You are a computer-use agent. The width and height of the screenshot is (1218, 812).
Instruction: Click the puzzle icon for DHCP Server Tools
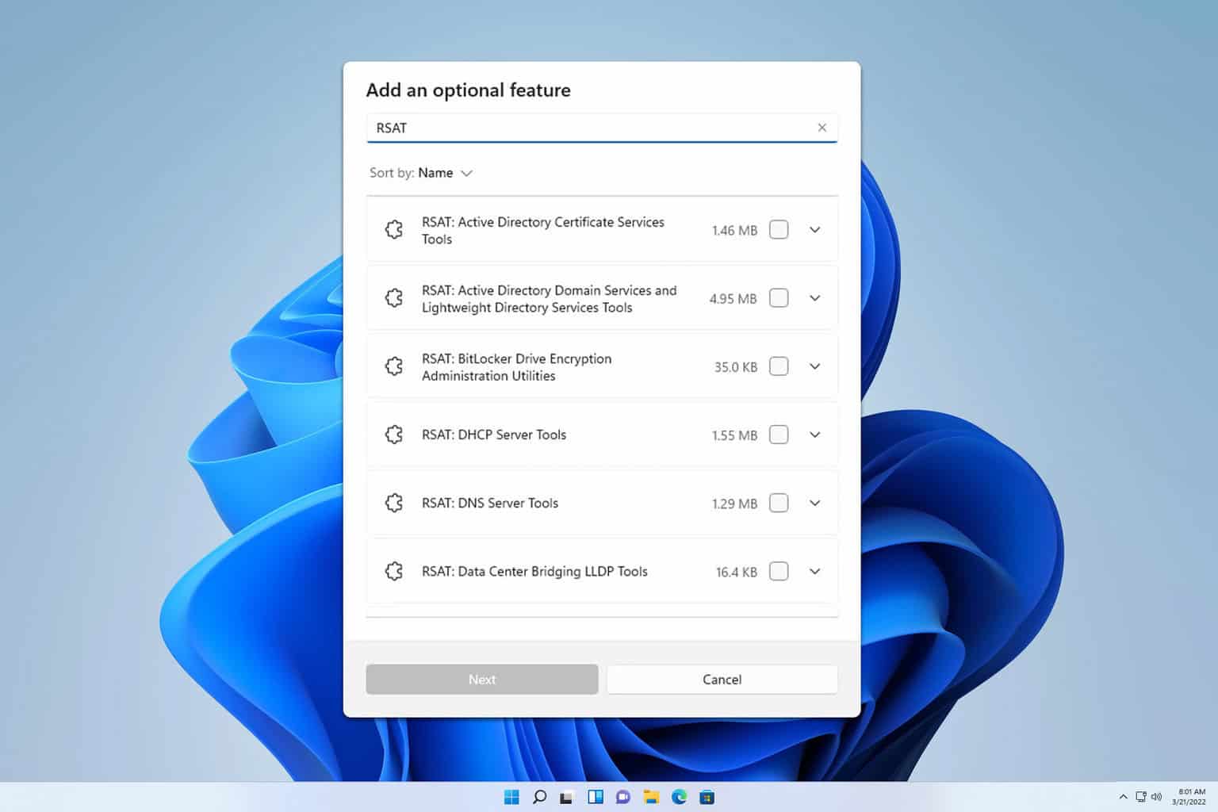[x=394, y=435]
